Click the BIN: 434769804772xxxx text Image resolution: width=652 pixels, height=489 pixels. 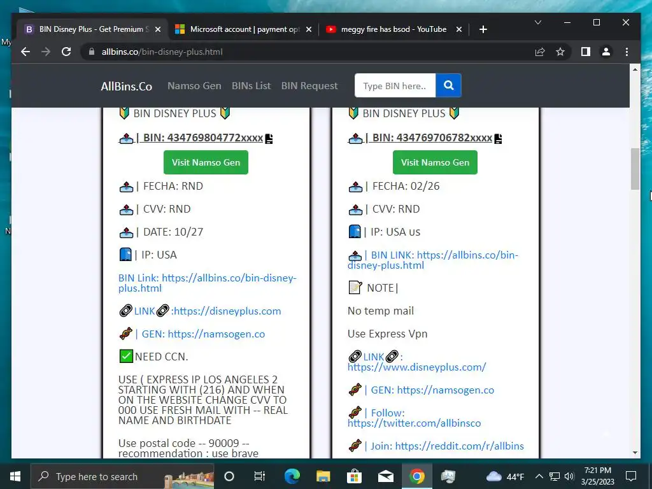point(203,138)
